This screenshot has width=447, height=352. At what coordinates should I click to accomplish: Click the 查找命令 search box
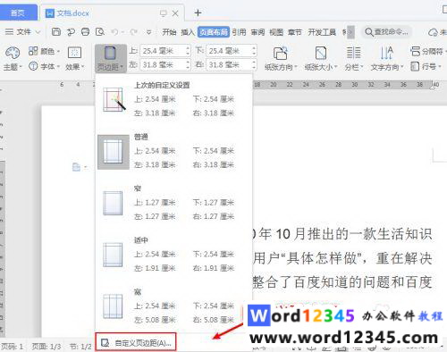coord(387,32)
